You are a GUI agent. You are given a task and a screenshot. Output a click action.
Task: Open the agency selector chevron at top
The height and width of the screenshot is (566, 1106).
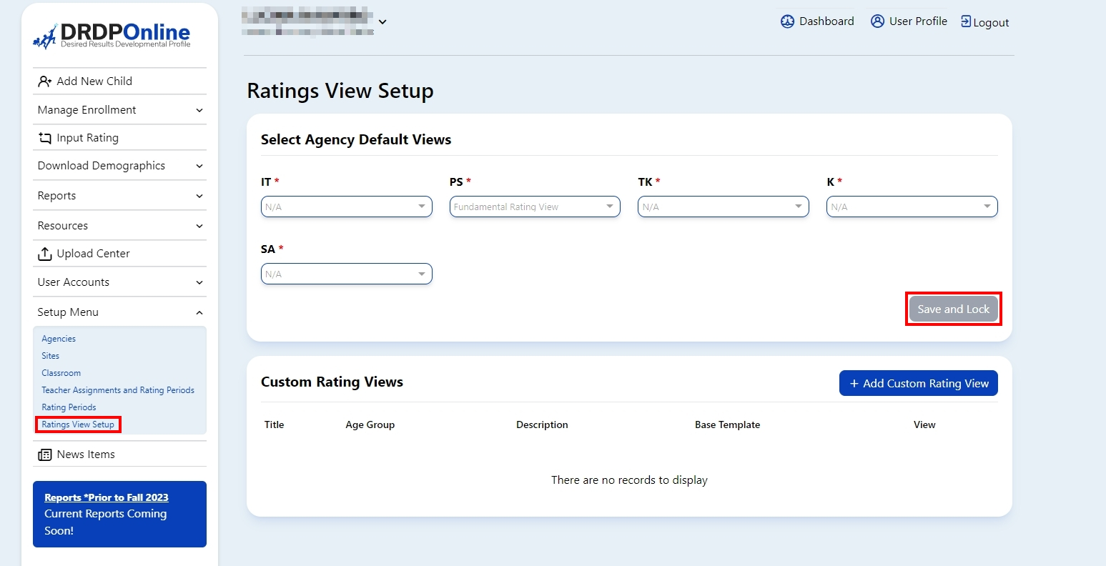(382, 21)
